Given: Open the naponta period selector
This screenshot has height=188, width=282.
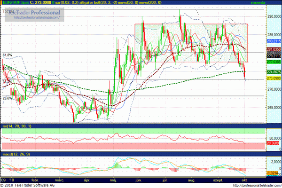Looking at the screenshot, I should click(x=271, y=2).
